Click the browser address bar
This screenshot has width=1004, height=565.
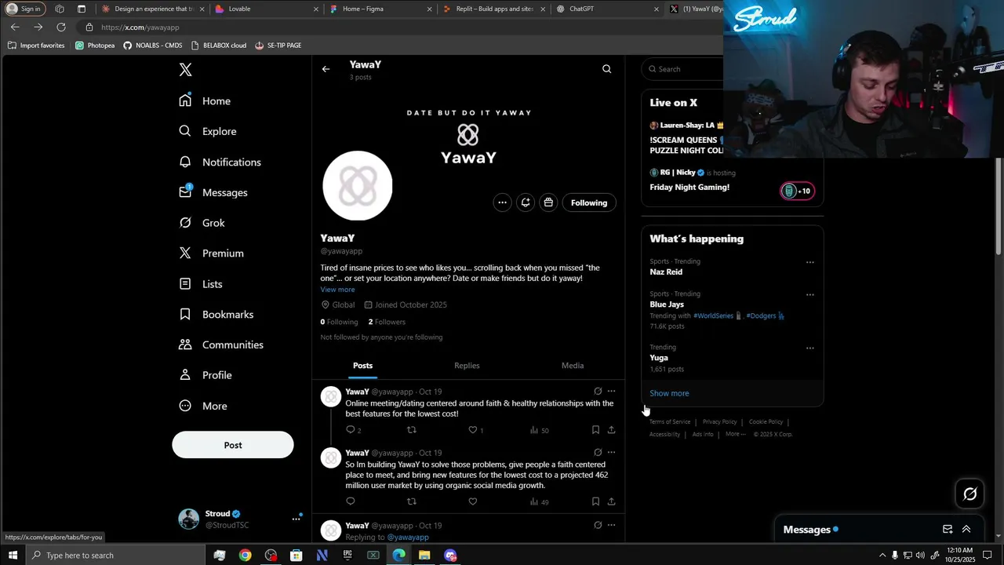[400, 27]
